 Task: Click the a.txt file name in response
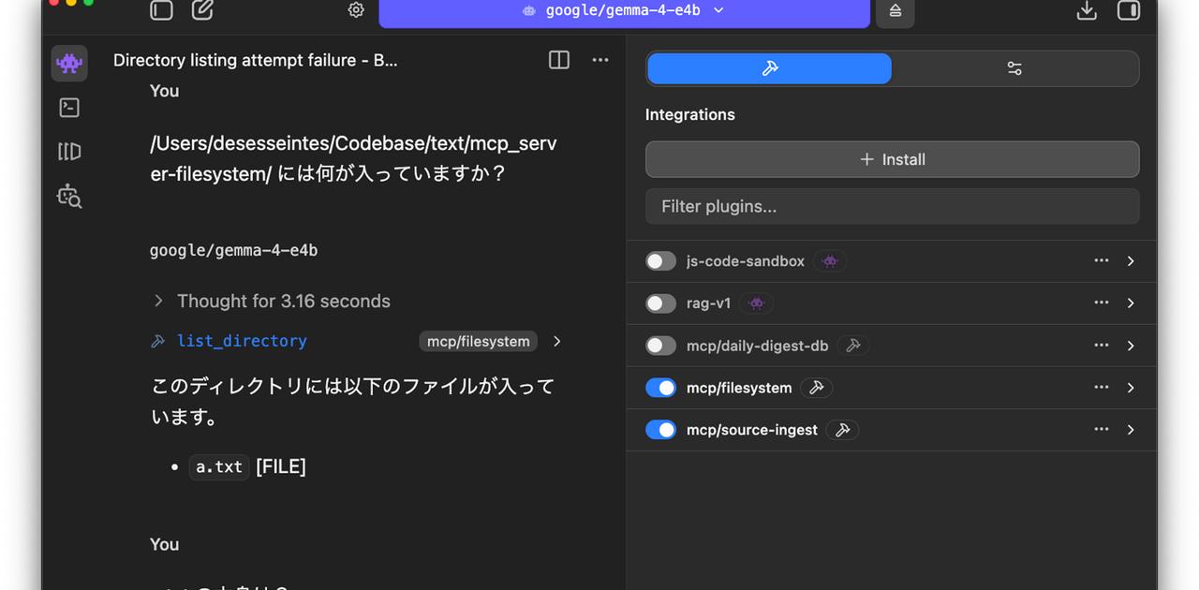tap(219, 466)
